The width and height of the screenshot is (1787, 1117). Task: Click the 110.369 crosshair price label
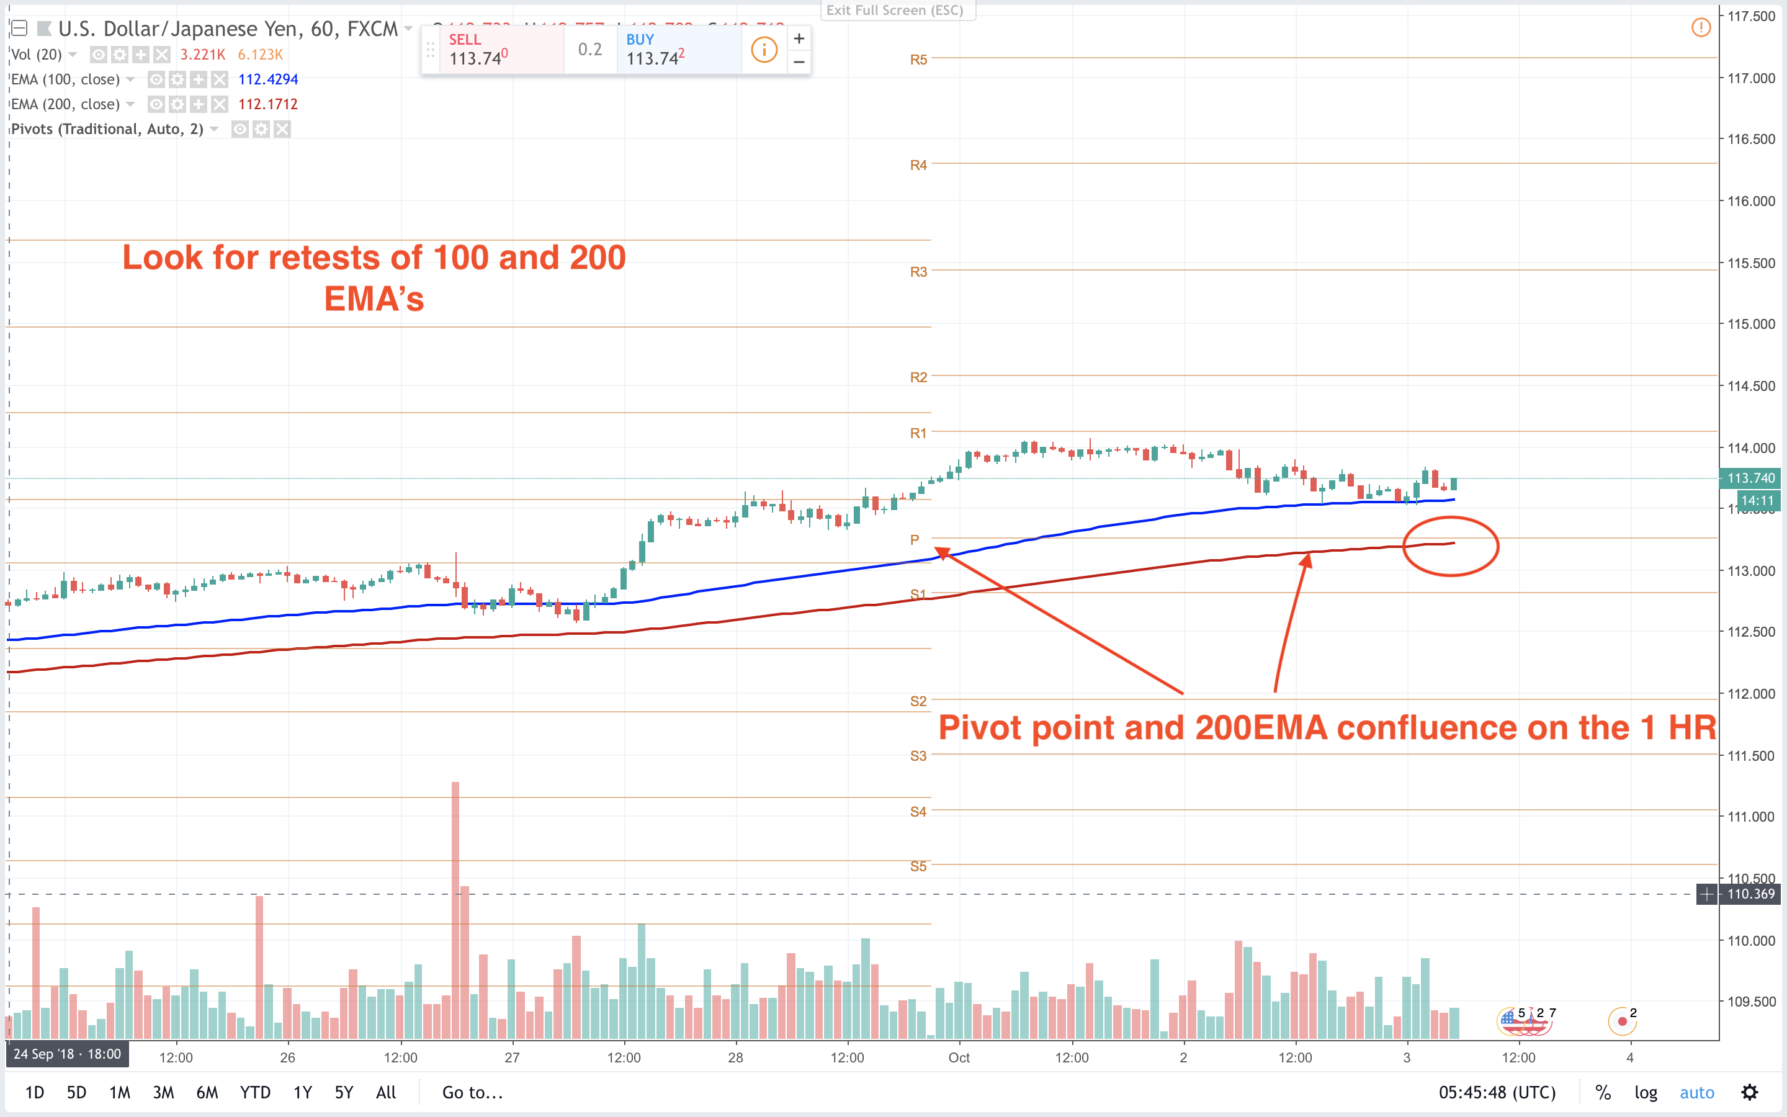[x=1750, y=894]
